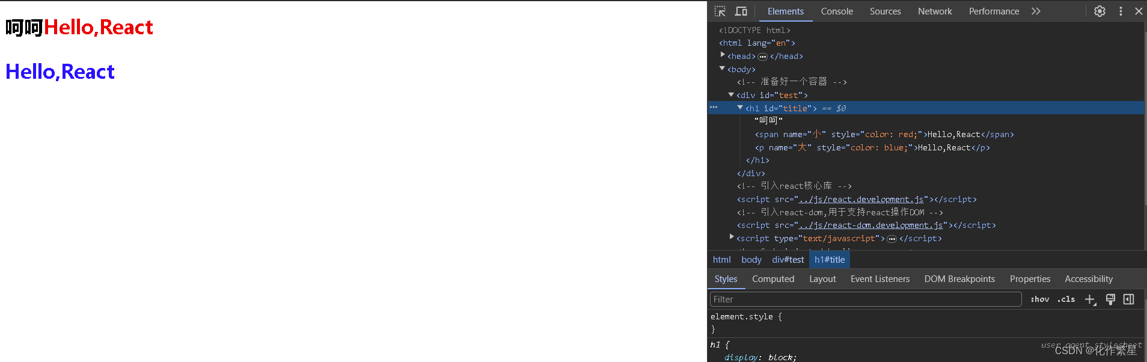
Task: Activate the inspect element picker icon
Action: (720, 11)
